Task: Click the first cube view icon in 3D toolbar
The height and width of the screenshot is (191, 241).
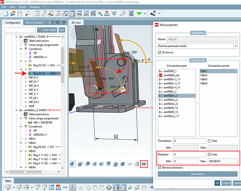Action: click(x=73, y=164)
